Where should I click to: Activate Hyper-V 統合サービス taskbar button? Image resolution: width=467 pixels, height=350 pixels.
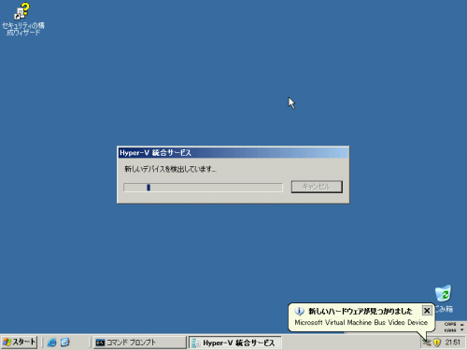click(234, 343)
